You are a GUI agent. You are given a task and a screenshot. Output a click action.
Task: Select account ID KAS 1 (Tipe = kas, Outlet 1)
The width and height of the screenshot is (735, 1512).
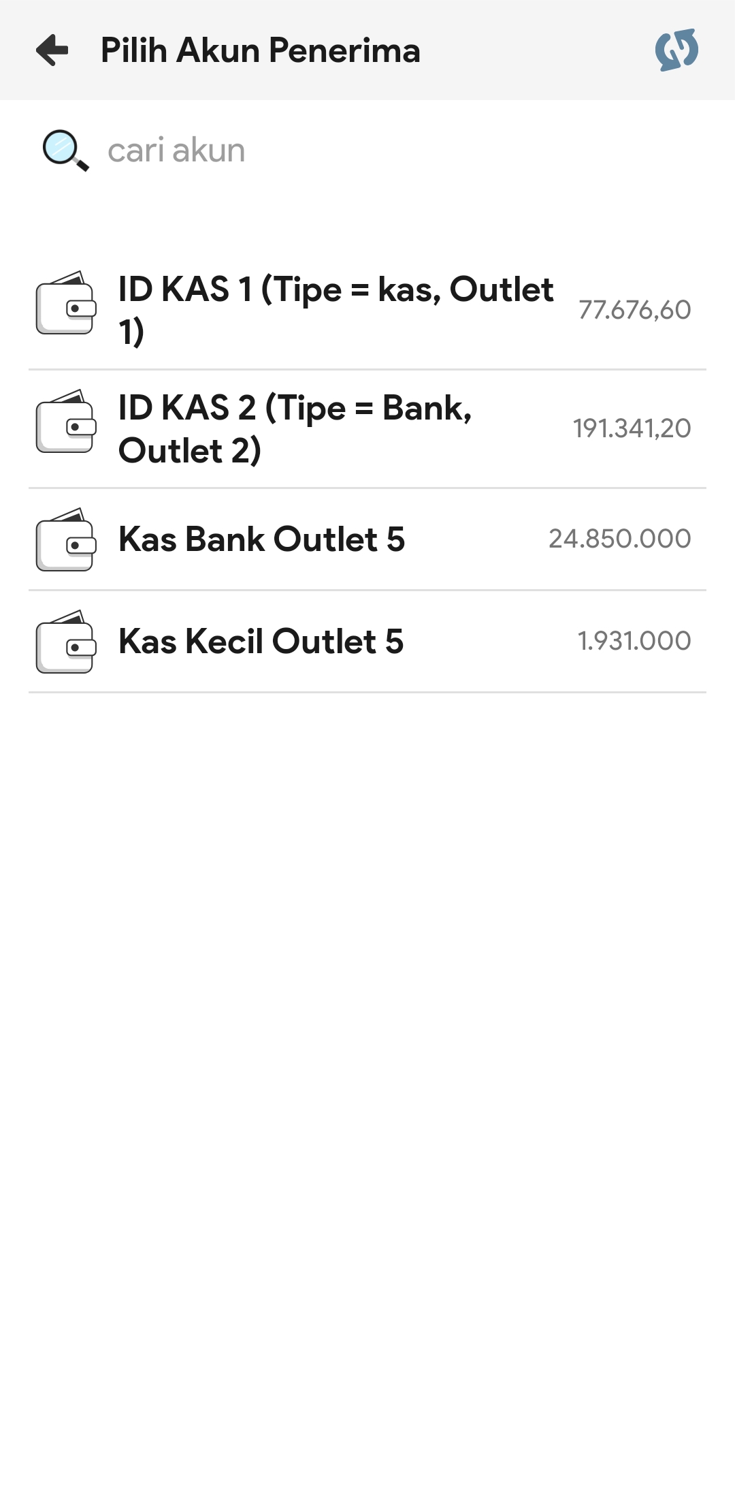(x=336, y=310)
